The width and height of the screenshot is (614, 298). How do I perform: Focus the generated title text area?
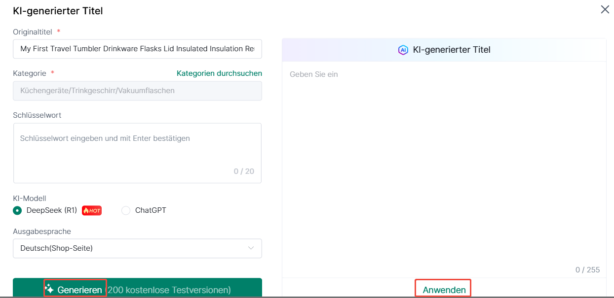tap(444, 163)
